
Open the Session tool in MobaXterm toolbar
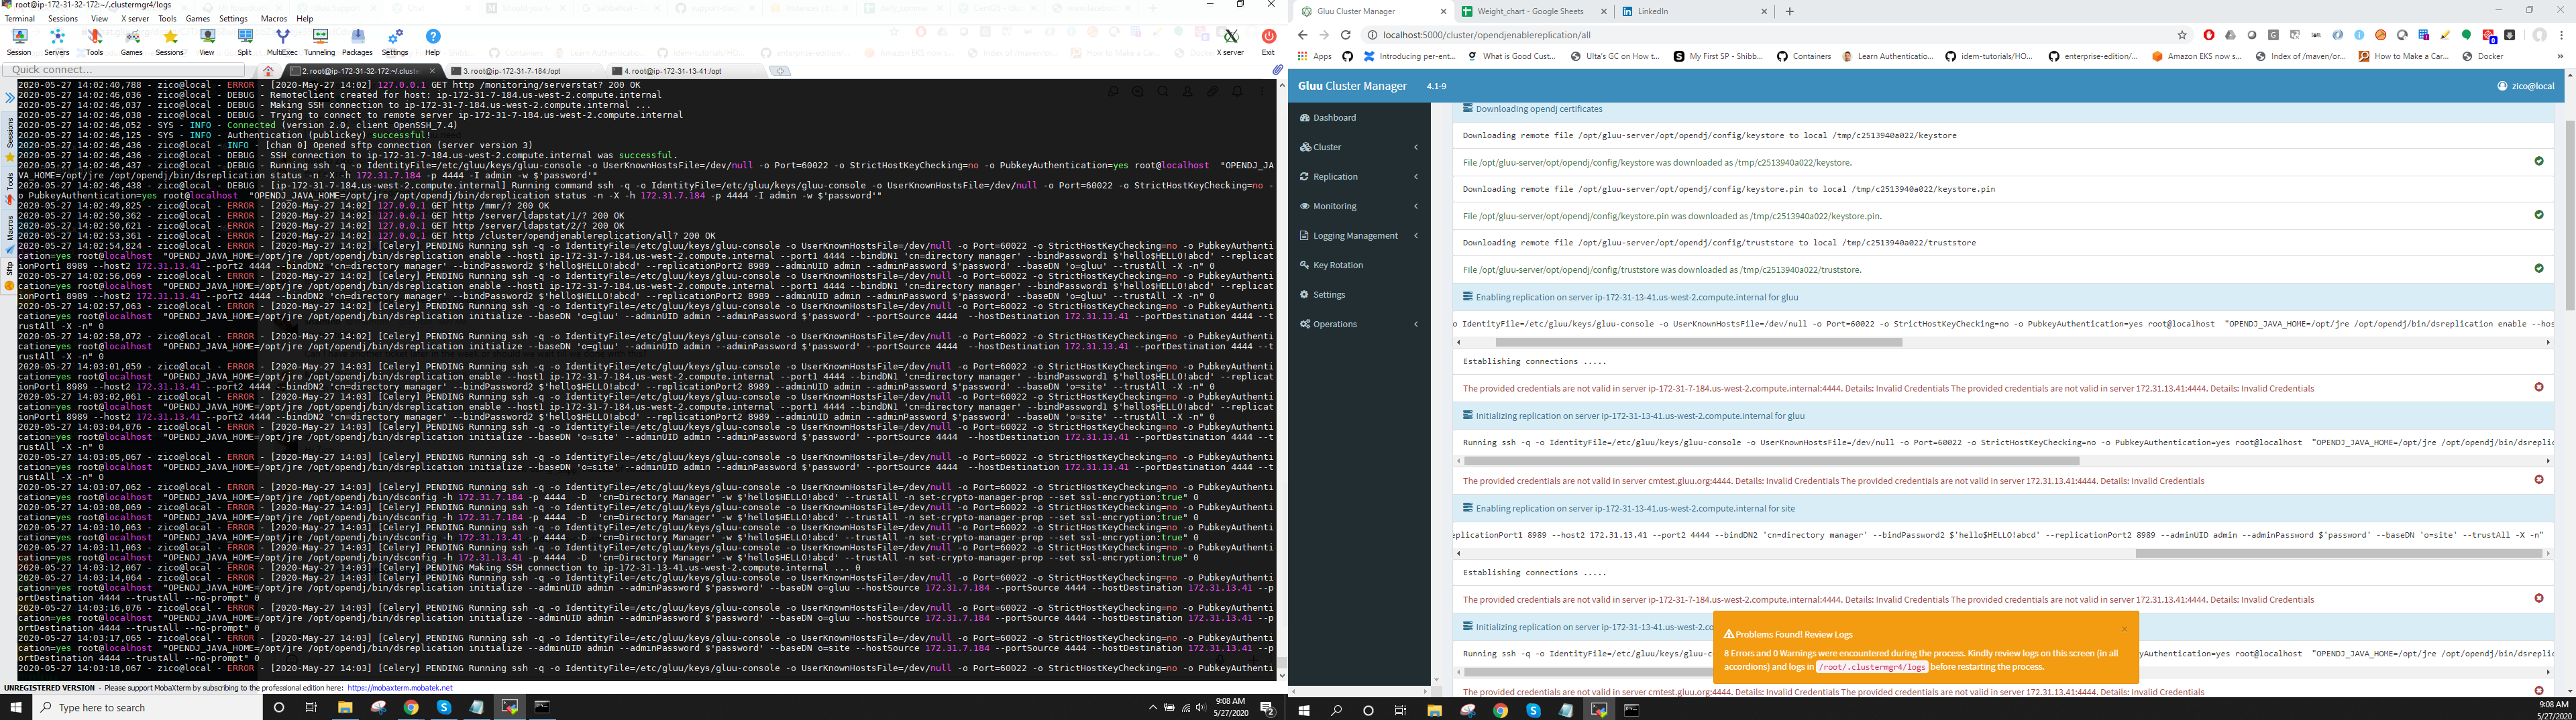pyautogui.click(x=19, y=41)
